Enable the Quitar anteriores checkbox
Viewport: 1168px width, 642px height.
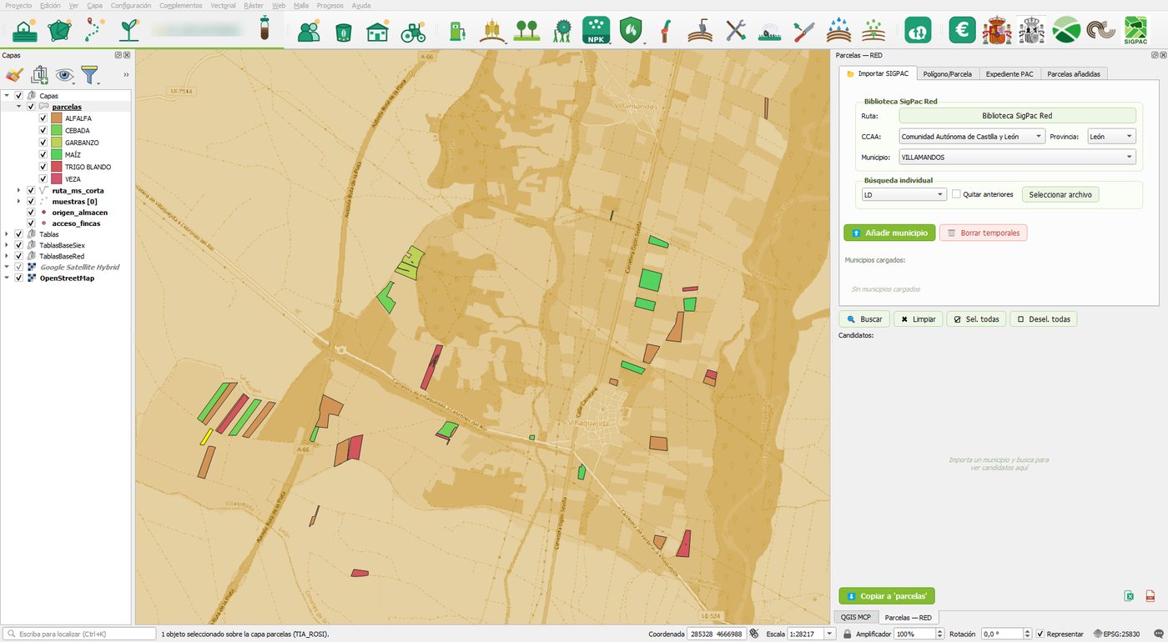click(x=956, y=194)
